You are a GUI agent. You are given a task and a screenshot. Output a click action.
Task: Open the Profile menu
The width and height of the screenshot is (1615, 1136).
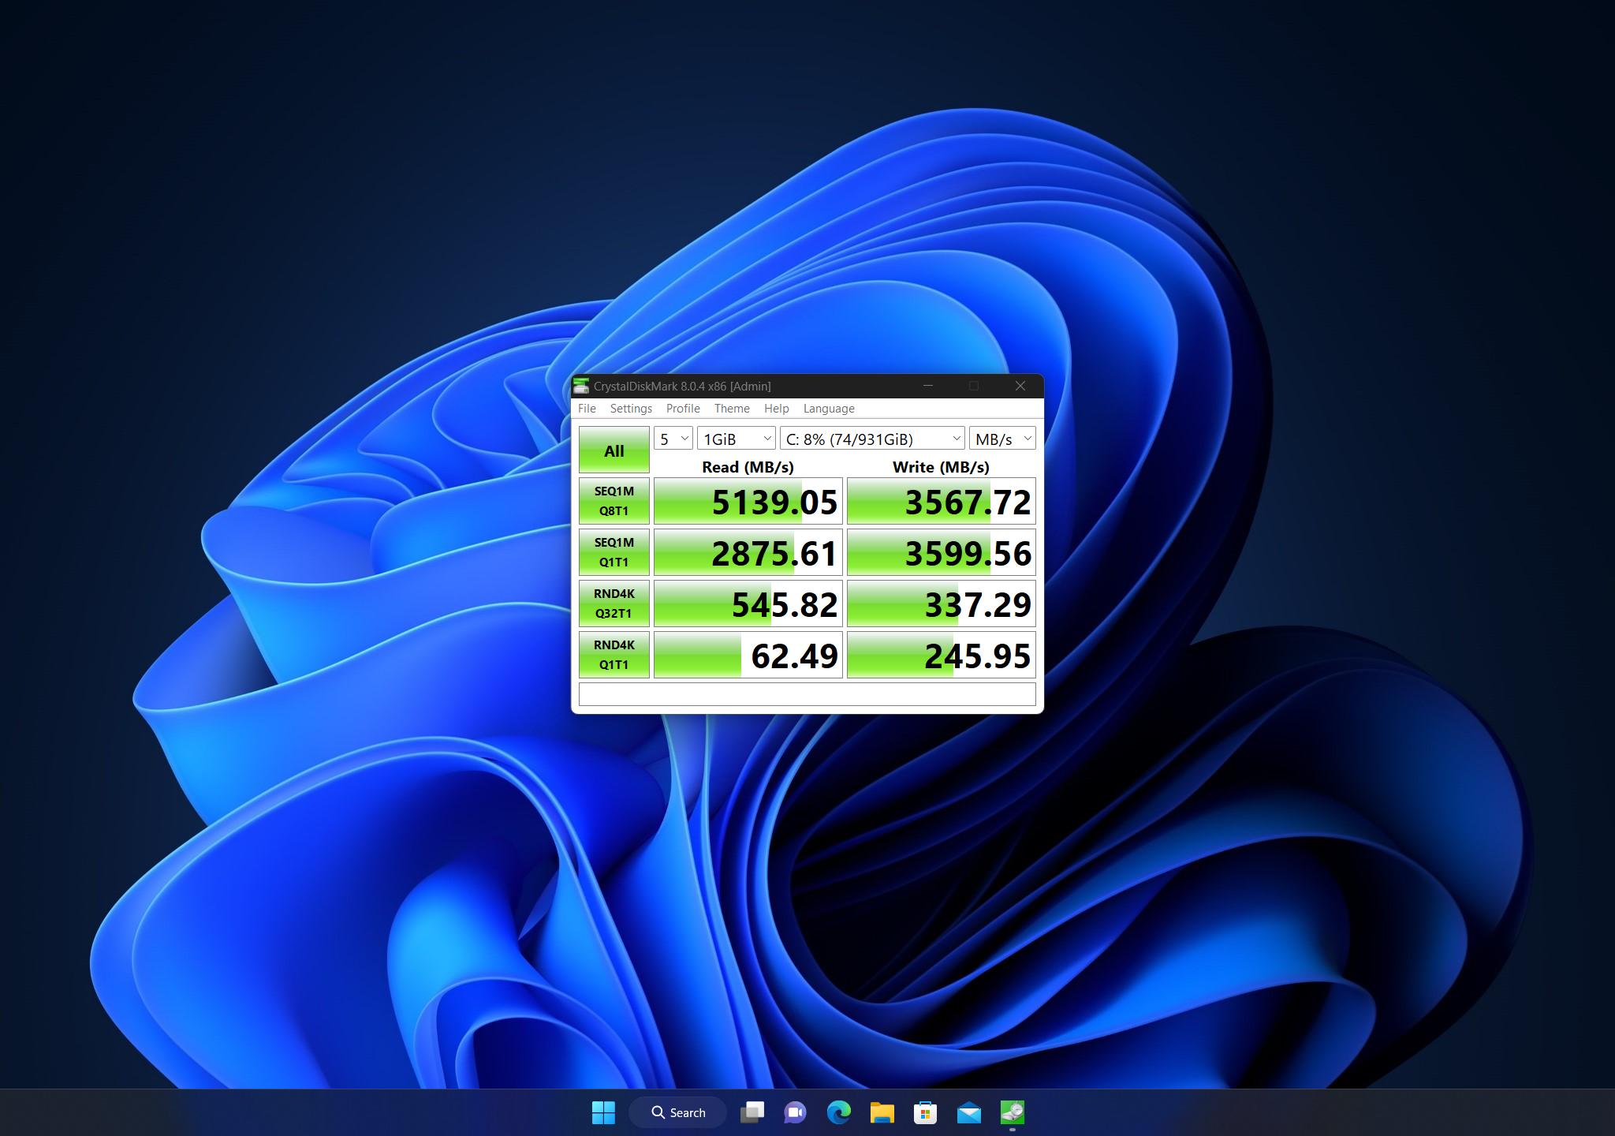pos(683,409)
